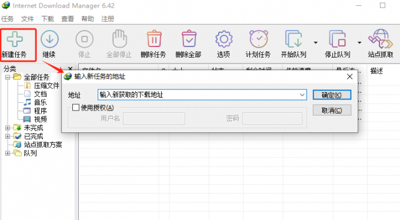
Task: Expand the 已完成 tree node
Action: point(8,136)
